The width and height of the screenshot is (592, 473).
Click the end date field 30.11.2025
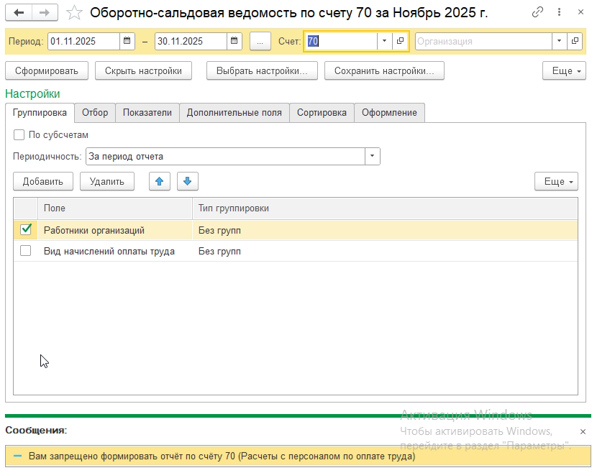click(191, 41)
